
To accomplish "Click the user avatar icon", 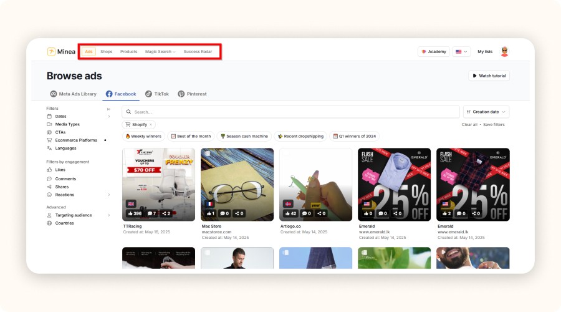I will pyautogui.click(x=504, y=52).
